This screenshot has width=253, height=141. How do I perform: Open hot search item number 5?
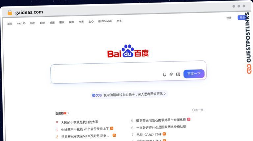(161, 120)
